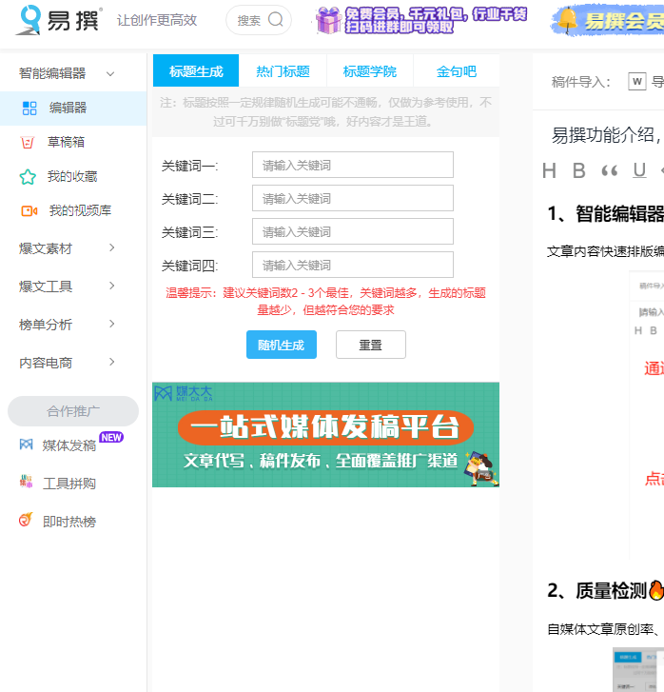Open the 即时热榜 link
The height and width of the screenshot is (692, 664).
69,522
